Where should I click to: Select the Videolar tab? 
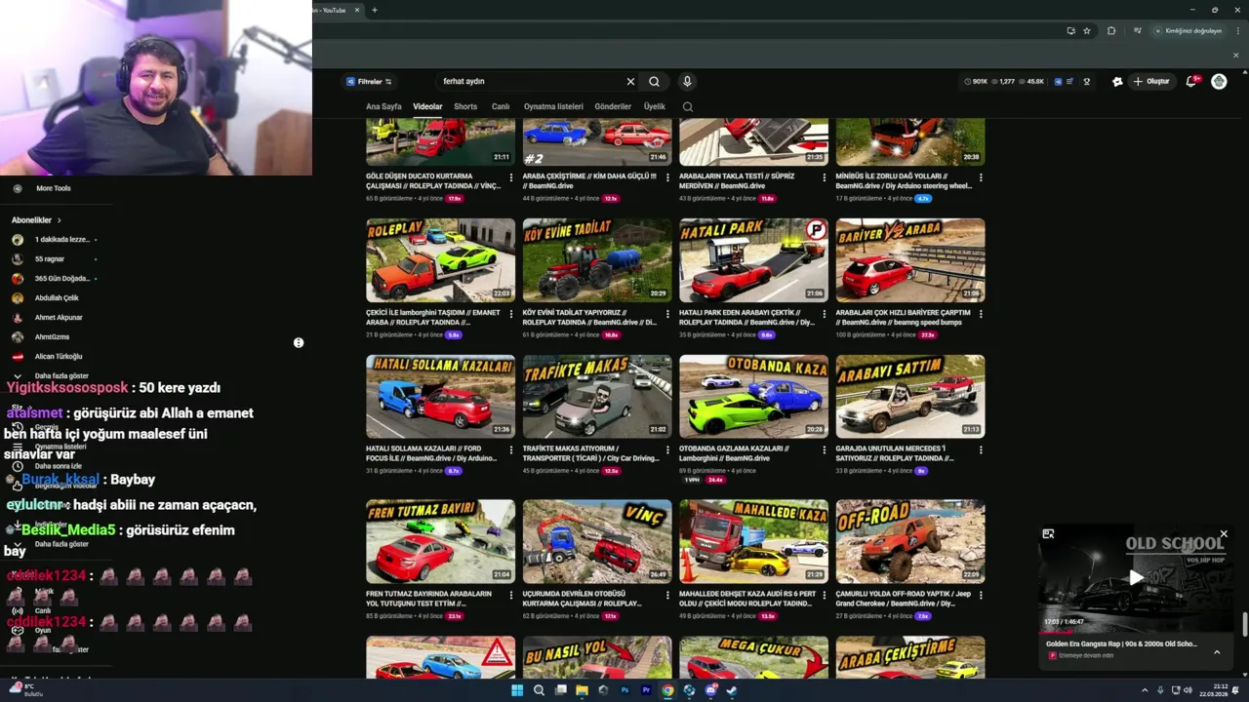[427, 106]
